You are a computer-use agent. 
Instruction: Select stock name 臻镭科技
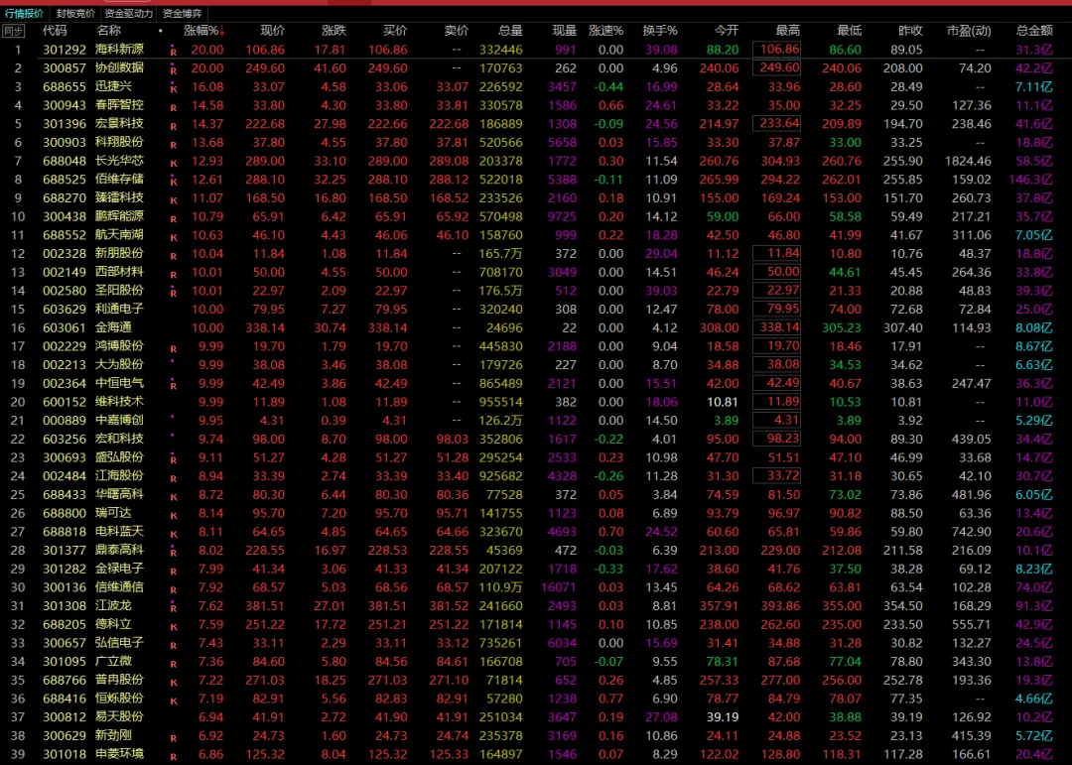(120, 197)
